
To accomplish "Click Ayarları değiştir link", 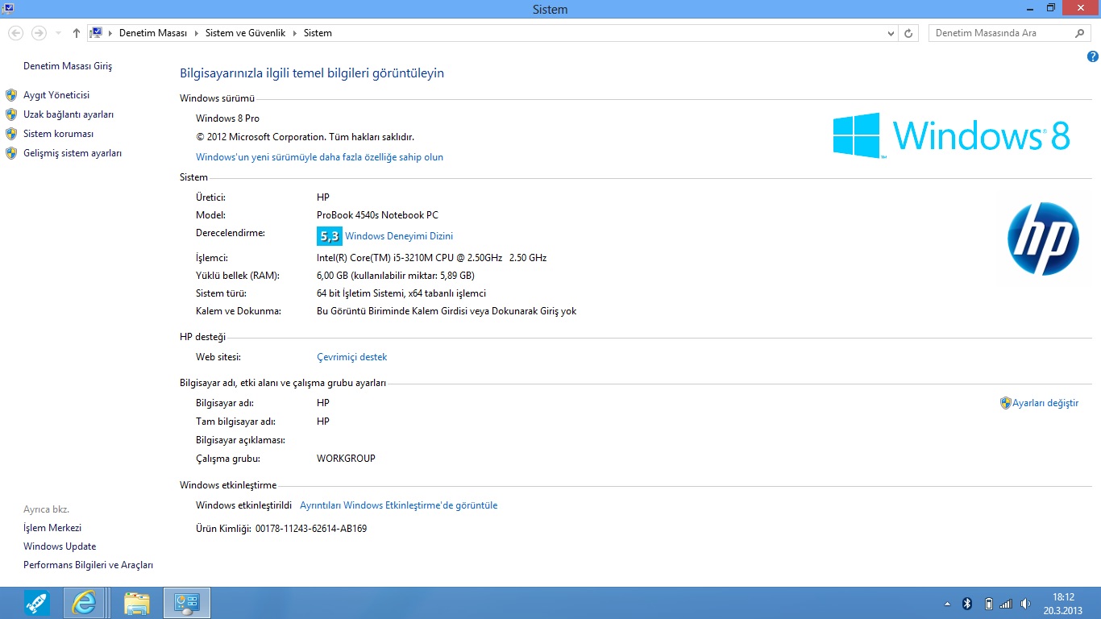I will (x=1045, y=403).
